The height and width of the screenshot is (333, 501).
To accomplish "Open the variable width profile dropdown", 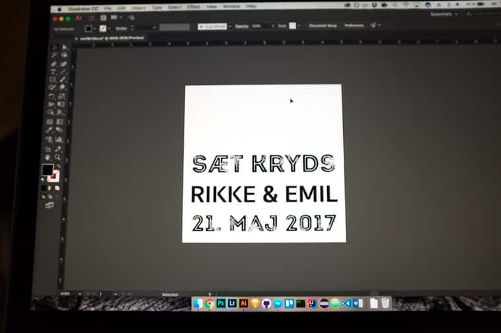I will click(174, 28).
